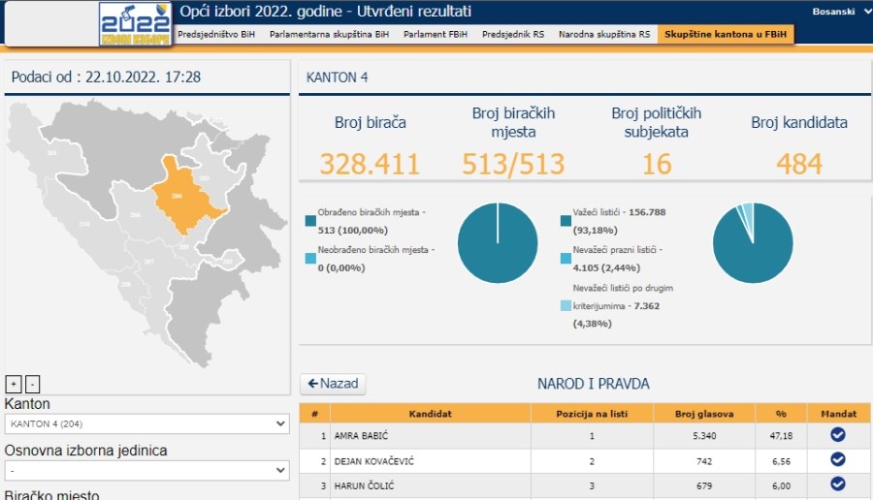Go to Narodna skupština RS tab
Screen dimensions: 873x500
click(x=604, y=34)
